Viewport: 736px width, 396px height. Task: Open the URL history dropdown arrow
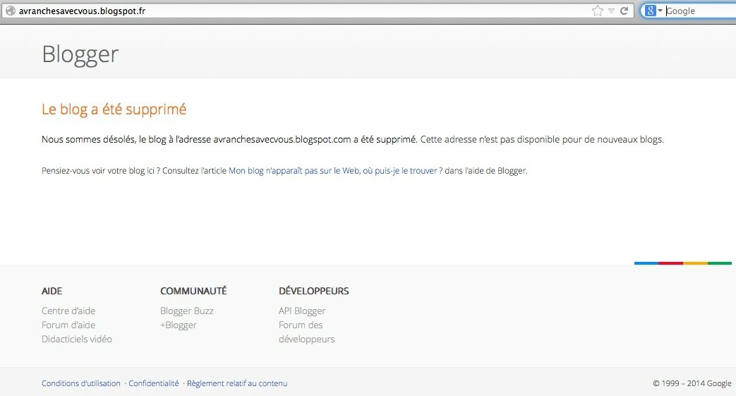point(611,11)
